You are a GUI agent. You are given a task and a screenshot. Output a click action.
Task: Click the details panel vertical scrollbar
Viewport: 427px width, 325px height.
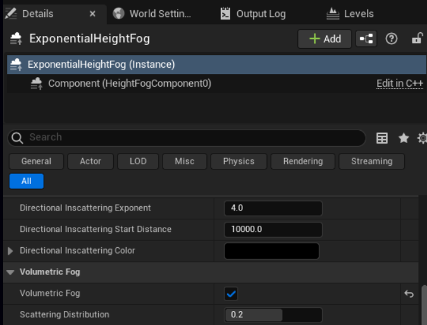tap(424, 305)
